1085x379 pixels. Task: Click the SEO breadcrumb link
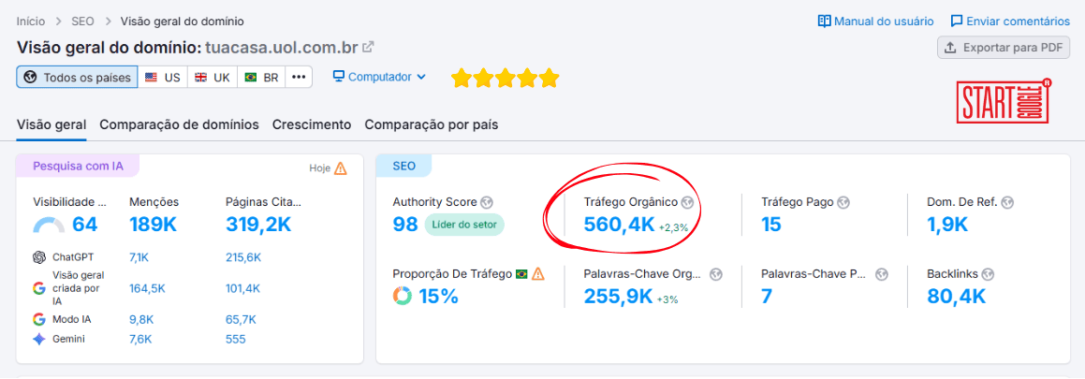click(82, 21)
